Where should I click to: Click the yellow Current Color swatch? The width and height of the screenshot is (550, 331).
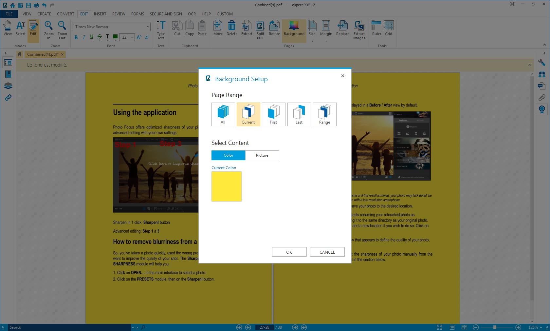pos(226,186)
